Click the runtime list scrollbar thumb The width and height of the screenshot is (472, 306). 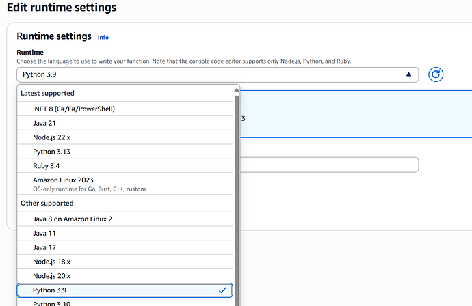(237, 201)
